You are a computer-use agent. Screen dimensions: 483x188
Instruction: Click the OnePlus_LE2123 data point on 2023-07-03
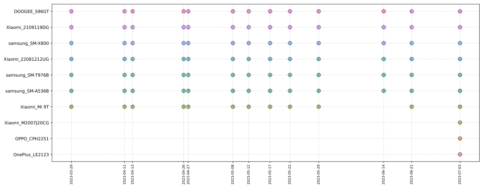click(x=460, y=155)
